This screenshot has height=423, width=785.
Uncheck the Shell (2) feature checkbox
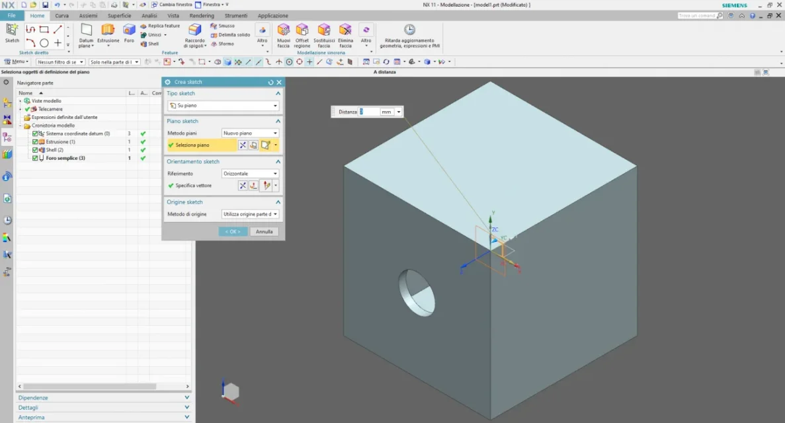click(x=36, y=150)
